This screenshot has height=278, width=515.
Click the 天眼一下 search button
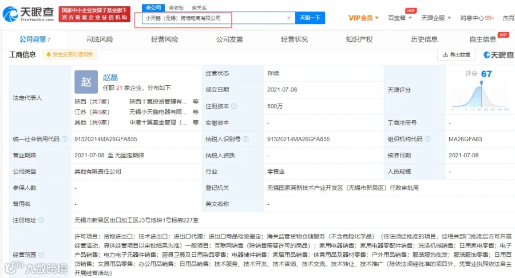point(310,18)
